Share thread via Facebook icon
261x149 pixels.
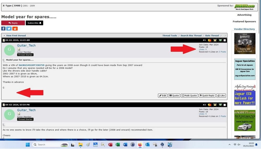pos(3,29)
